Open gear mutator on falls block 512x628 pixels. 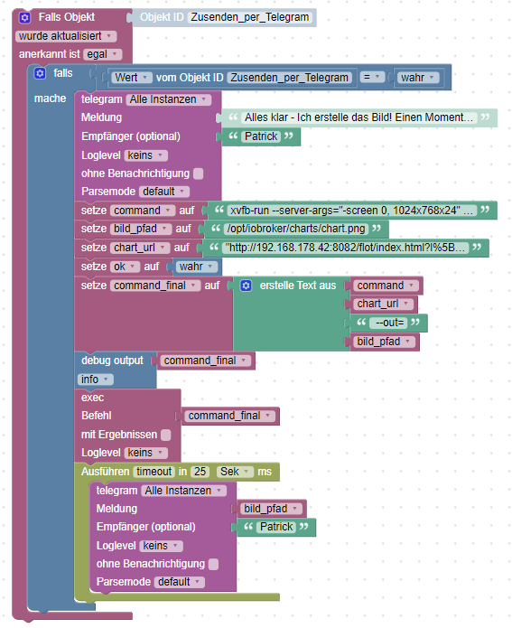(x=40, y=74)
